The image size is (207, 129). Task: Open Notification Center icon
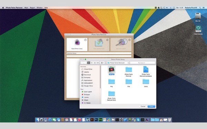(x=204, y=8)
